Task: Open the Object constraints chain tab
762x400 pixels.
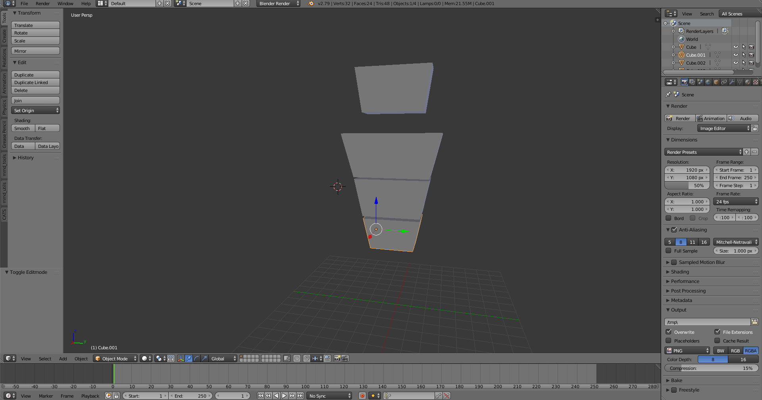Action: (x=724, y=82)
